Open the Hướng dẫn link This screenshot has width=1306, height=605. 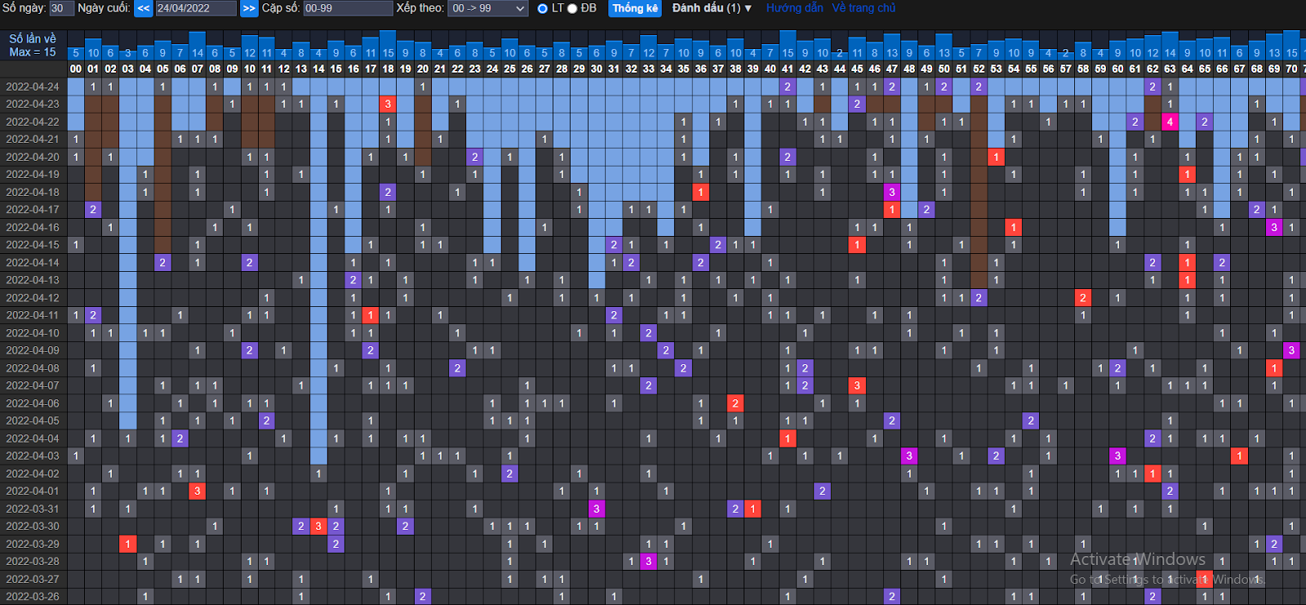[x=794, y=8]
